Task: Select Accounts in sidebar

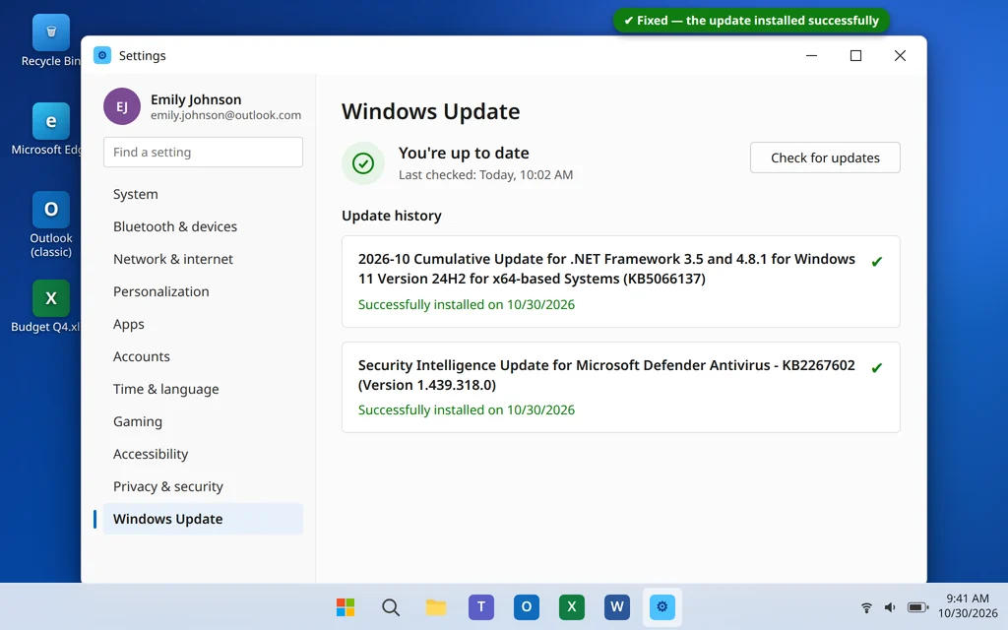Action: (x=203, y=356)
